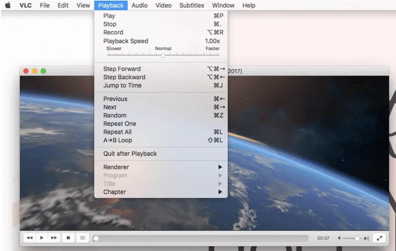Screen dimensions: 396x251
Task: Select Previous in the Playback menu
Action: [x=161, y=99]
